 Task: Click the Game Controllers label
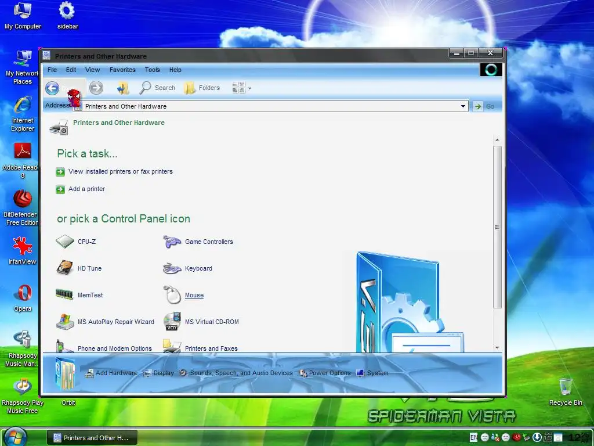[x=209, y=242]
